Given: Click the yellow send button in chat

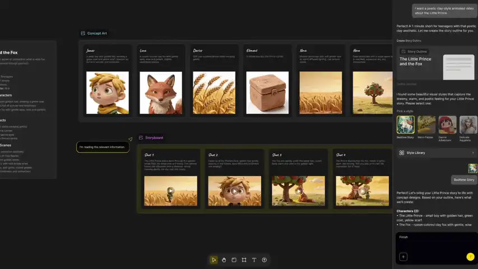Looking at the screenshot, I should pyautogui.click(x=470, y=257).
